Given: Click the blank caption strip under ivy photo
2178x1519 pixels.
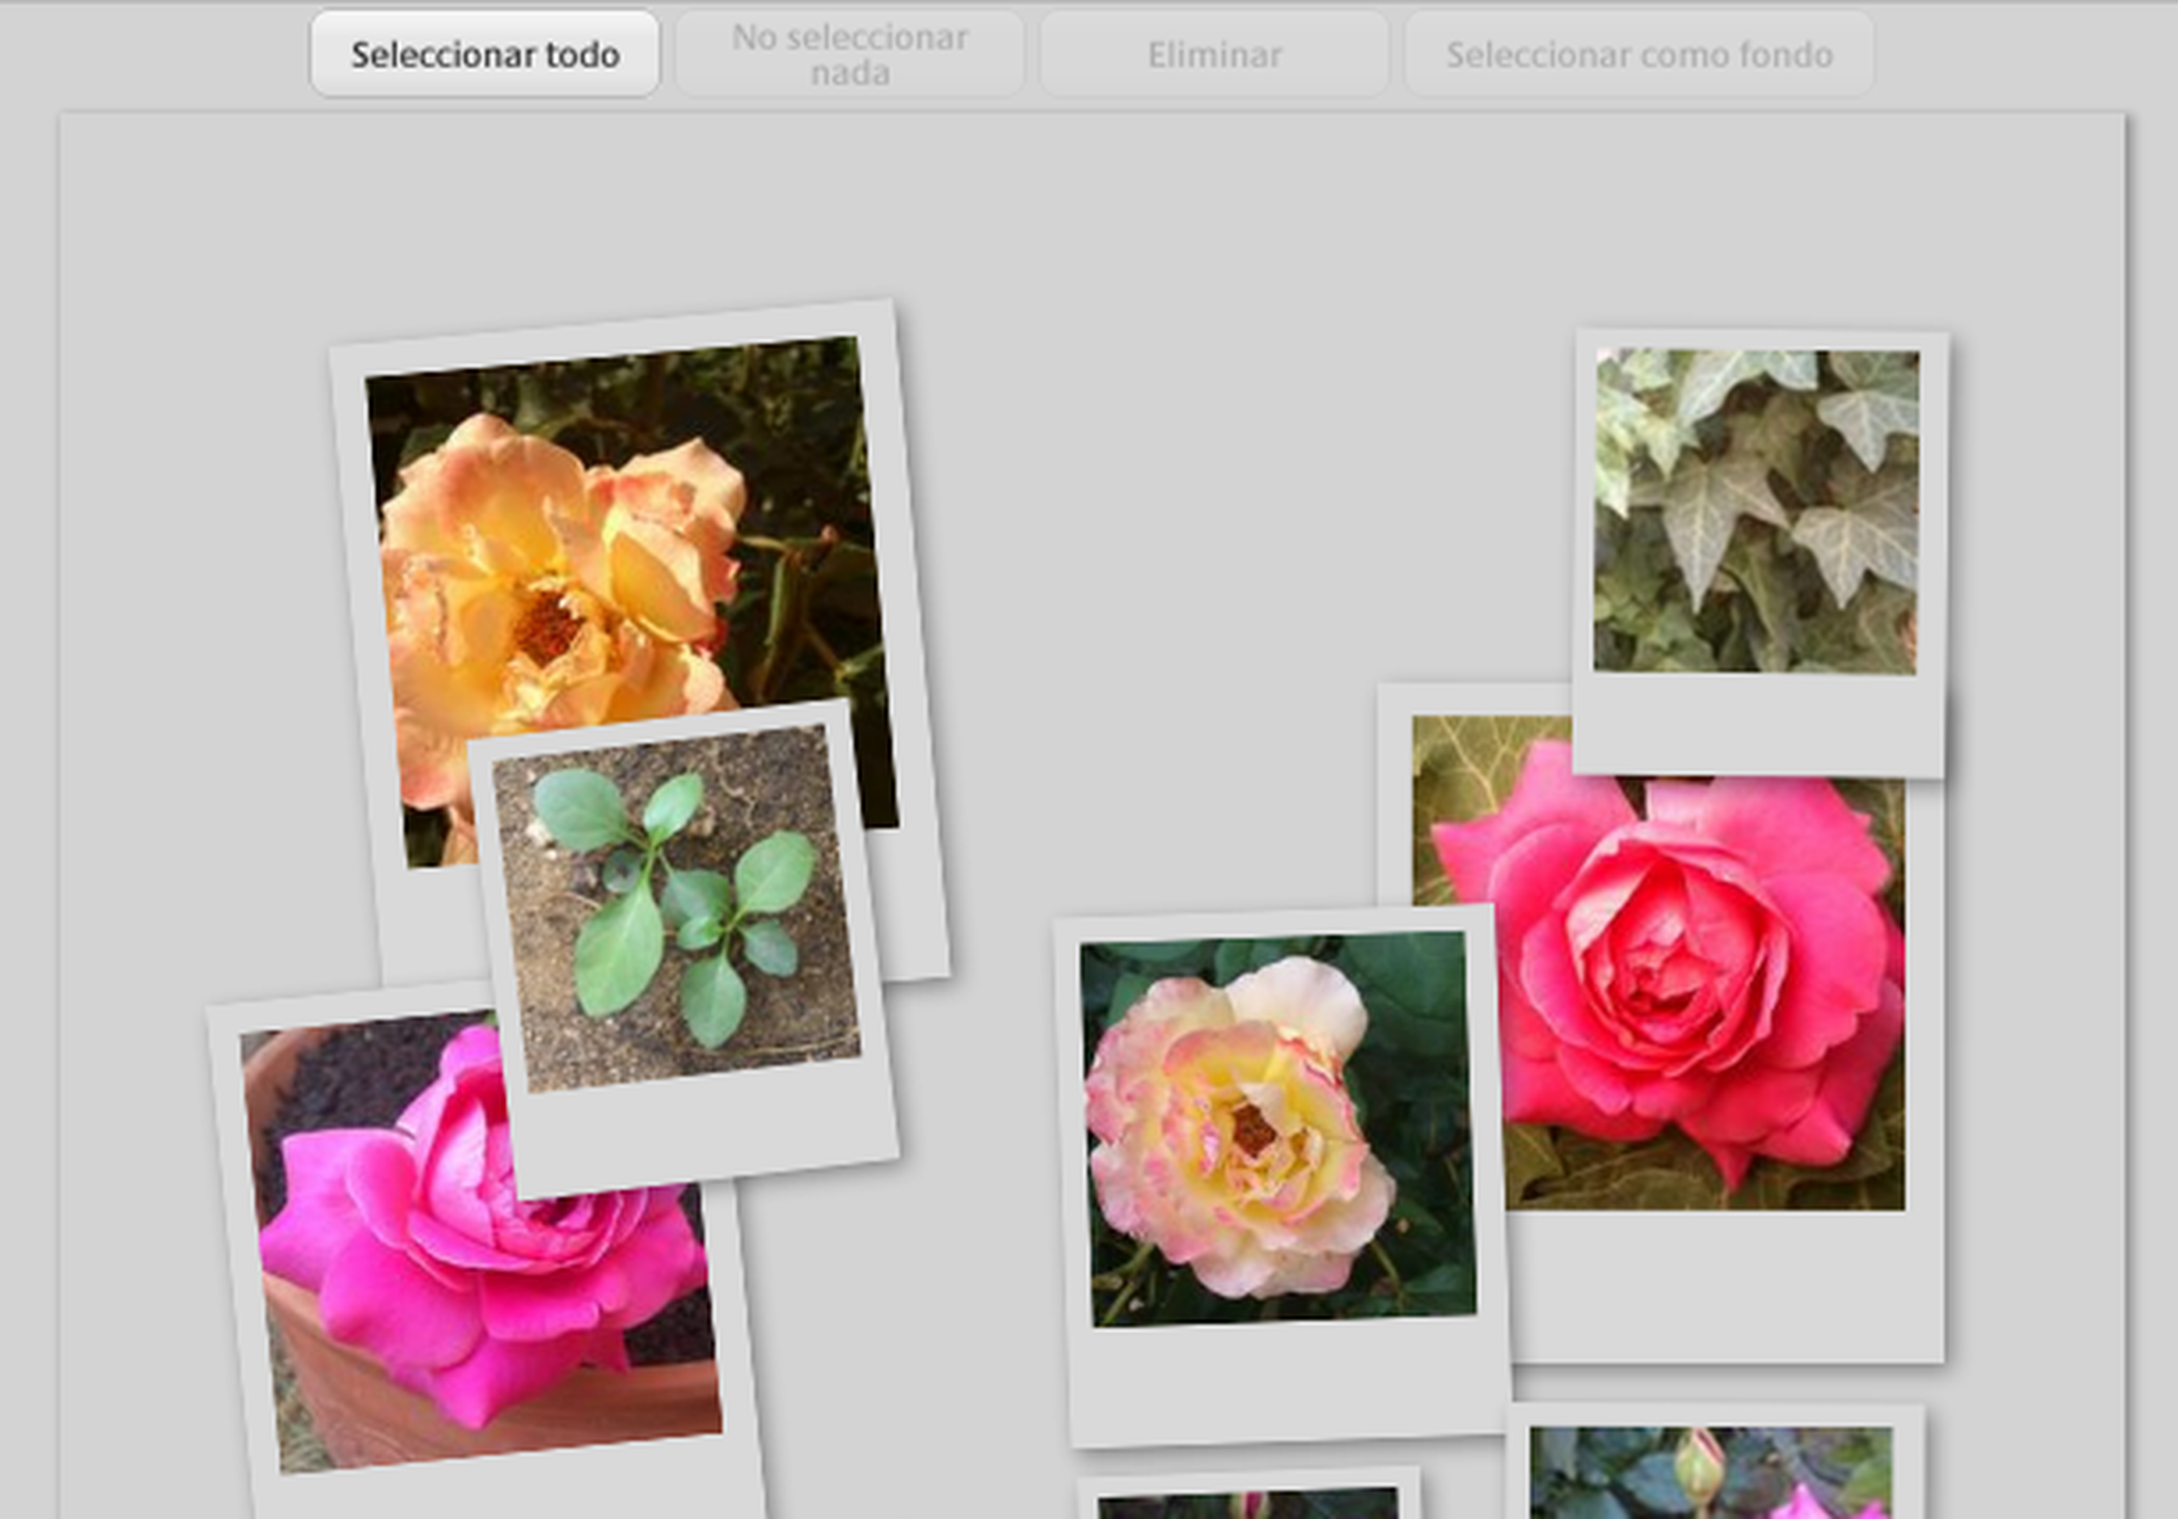Looking at the screenshot, I should tap(1757, 725).
